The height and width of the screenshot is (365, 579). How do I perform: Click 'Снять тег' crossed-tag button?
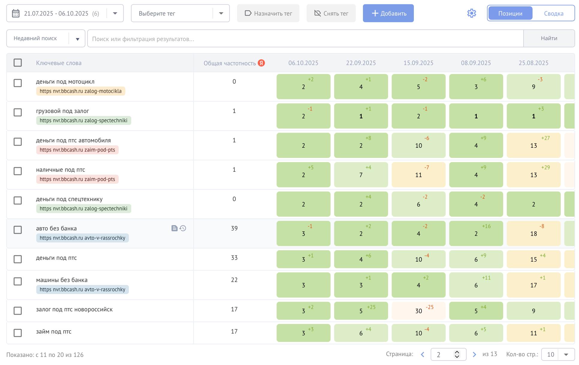tap(331, 13)
